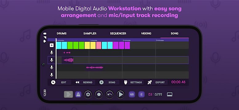Open the Sequencer tab
This screenshot has width=239, height=110.
[118, 34]
